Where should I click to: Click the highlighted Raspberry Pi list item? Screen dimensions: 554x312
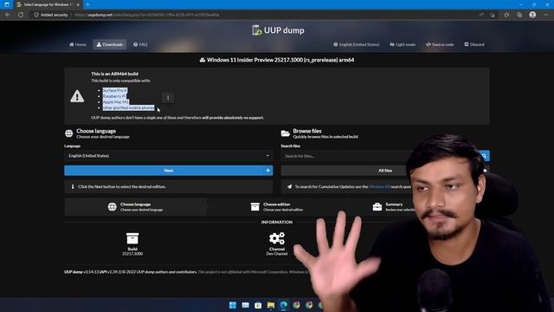[x=114, y=96]
